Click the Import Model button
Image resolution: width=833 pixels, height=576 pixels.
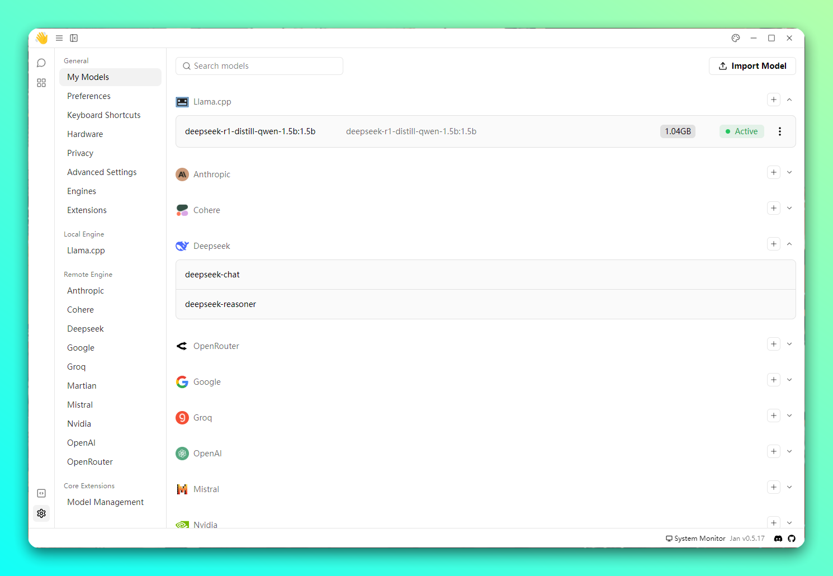(752, 66)
